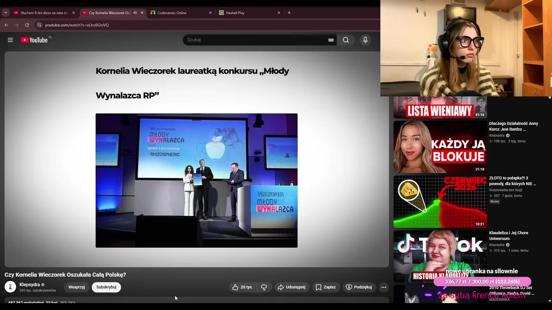Open the LISTA WIENIAWY video thumbnail

pos(440,107)
